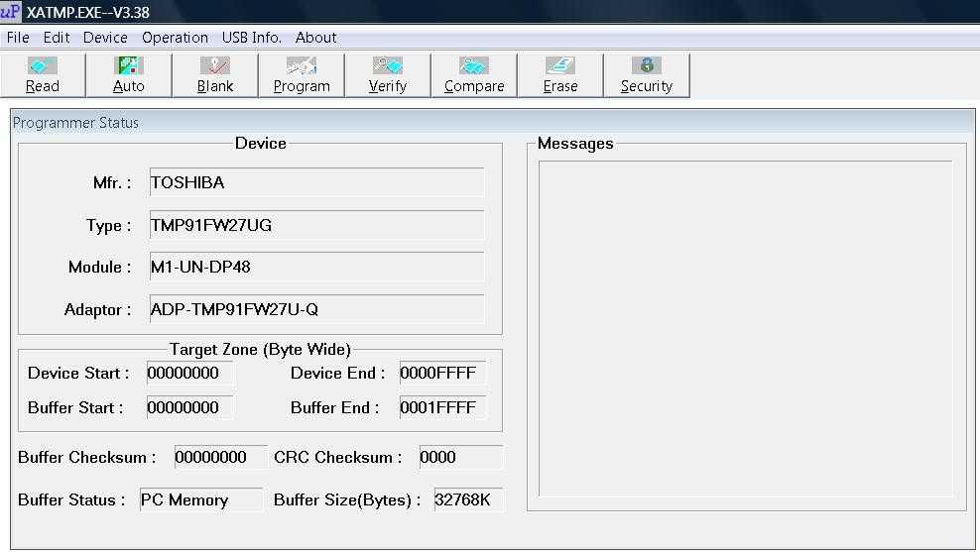Open the File menu

coord(18,38)
